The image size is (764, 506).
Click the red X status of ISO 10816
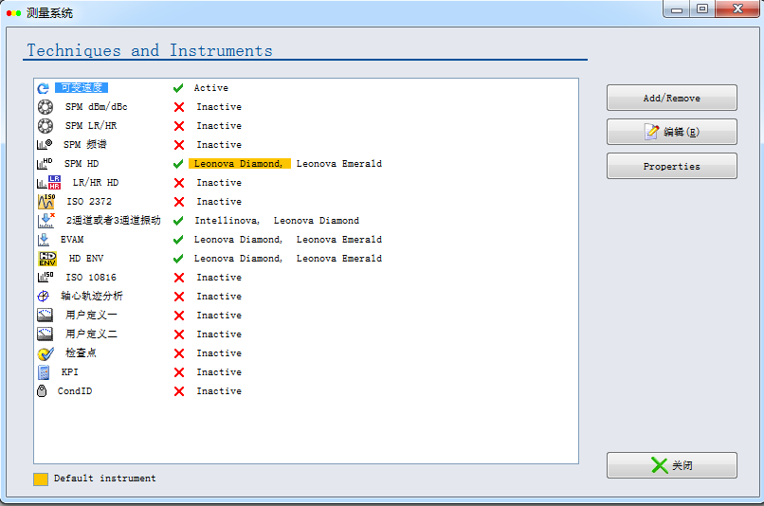pyautogui.click(x=178, y=278)
